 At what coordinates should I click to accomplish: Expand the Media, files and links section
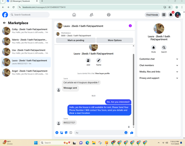159,72
